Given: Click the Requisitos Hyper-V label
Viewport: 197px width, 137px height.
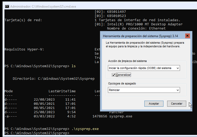Looking at the screenshot, I should pyautogui.click(x=24, y=49).
